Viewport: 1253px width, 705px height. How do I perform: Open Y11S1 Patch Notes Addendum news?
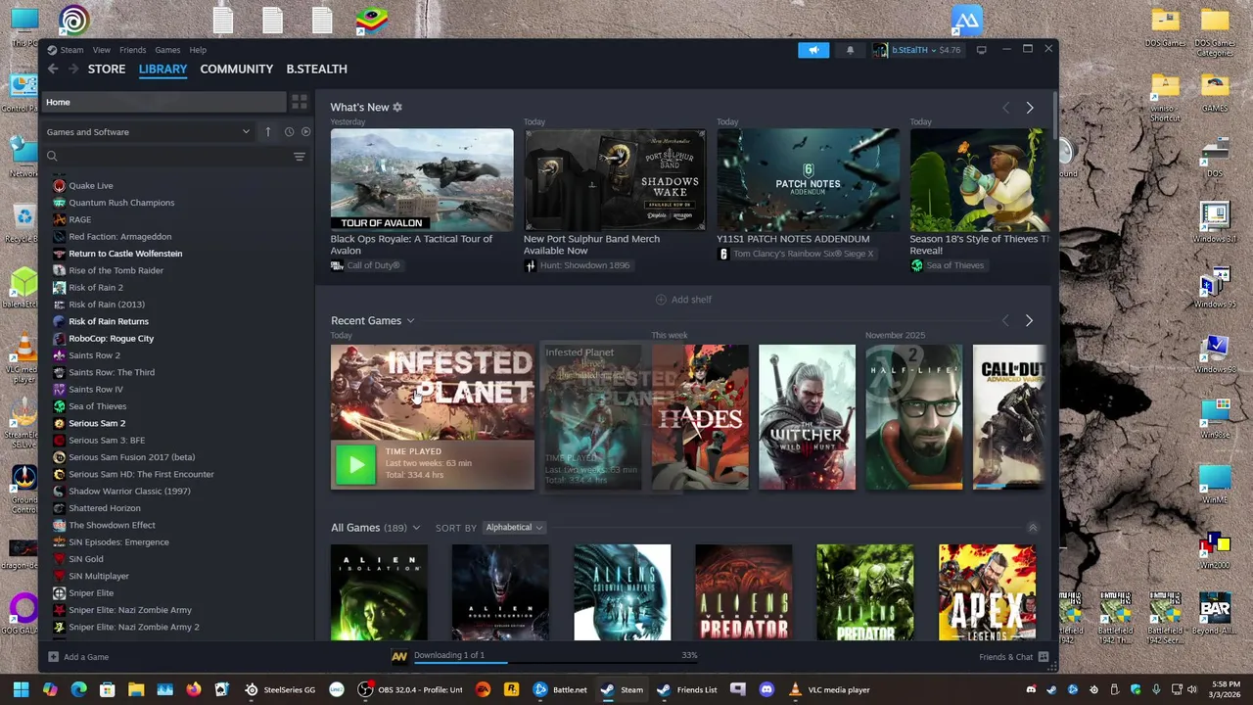tap(808, 180)
